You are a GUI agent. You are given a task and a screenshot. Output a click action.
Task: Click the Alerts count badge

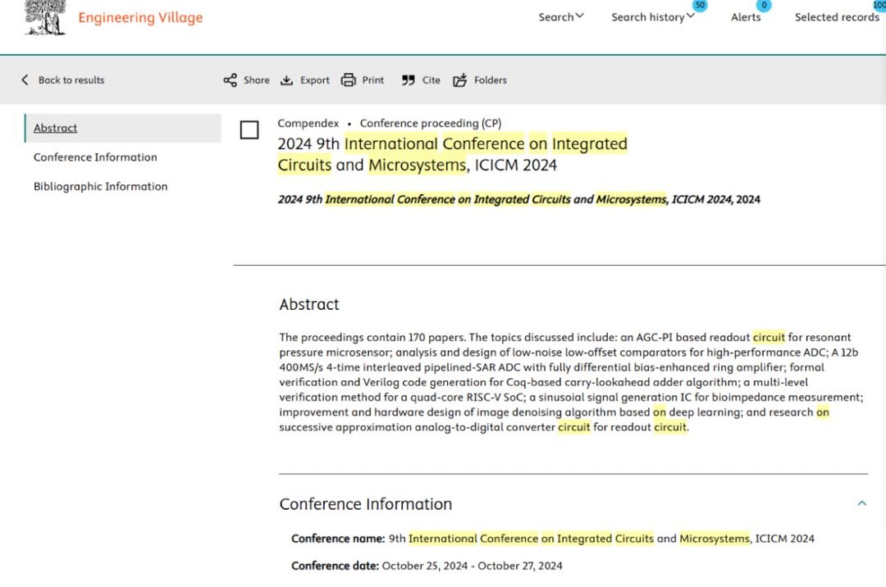[x=764, y=6]
